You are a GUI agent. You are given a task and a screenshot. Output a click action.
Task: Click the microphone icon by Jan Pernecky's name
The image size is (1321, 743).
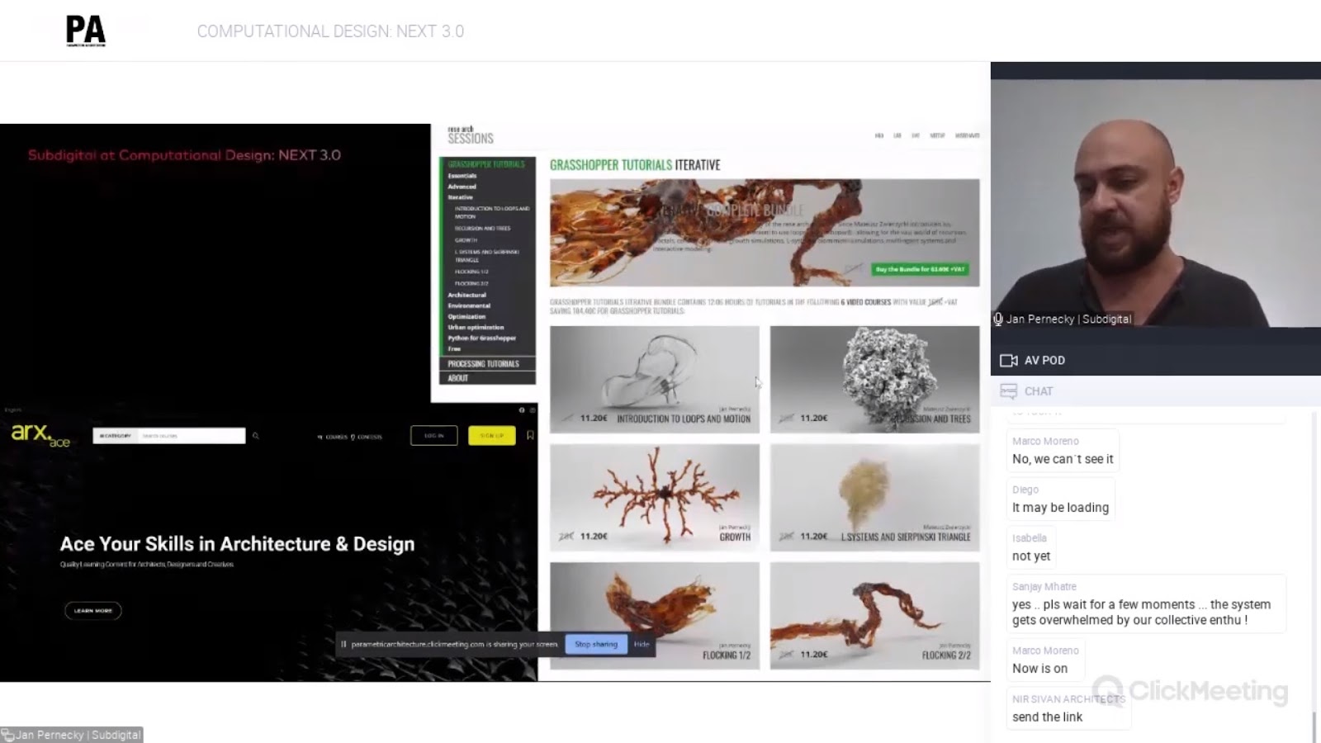[998, 319]
